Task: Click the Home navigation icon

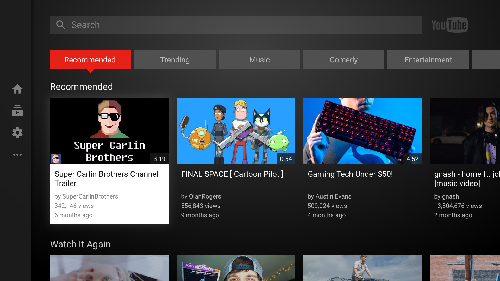Action: click(x=17, y=89)
